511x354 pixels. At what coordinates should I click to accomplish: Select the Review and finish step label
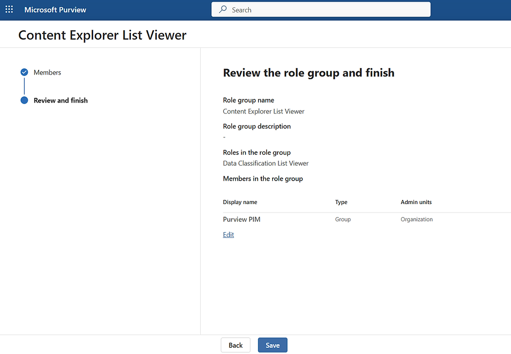60,100
